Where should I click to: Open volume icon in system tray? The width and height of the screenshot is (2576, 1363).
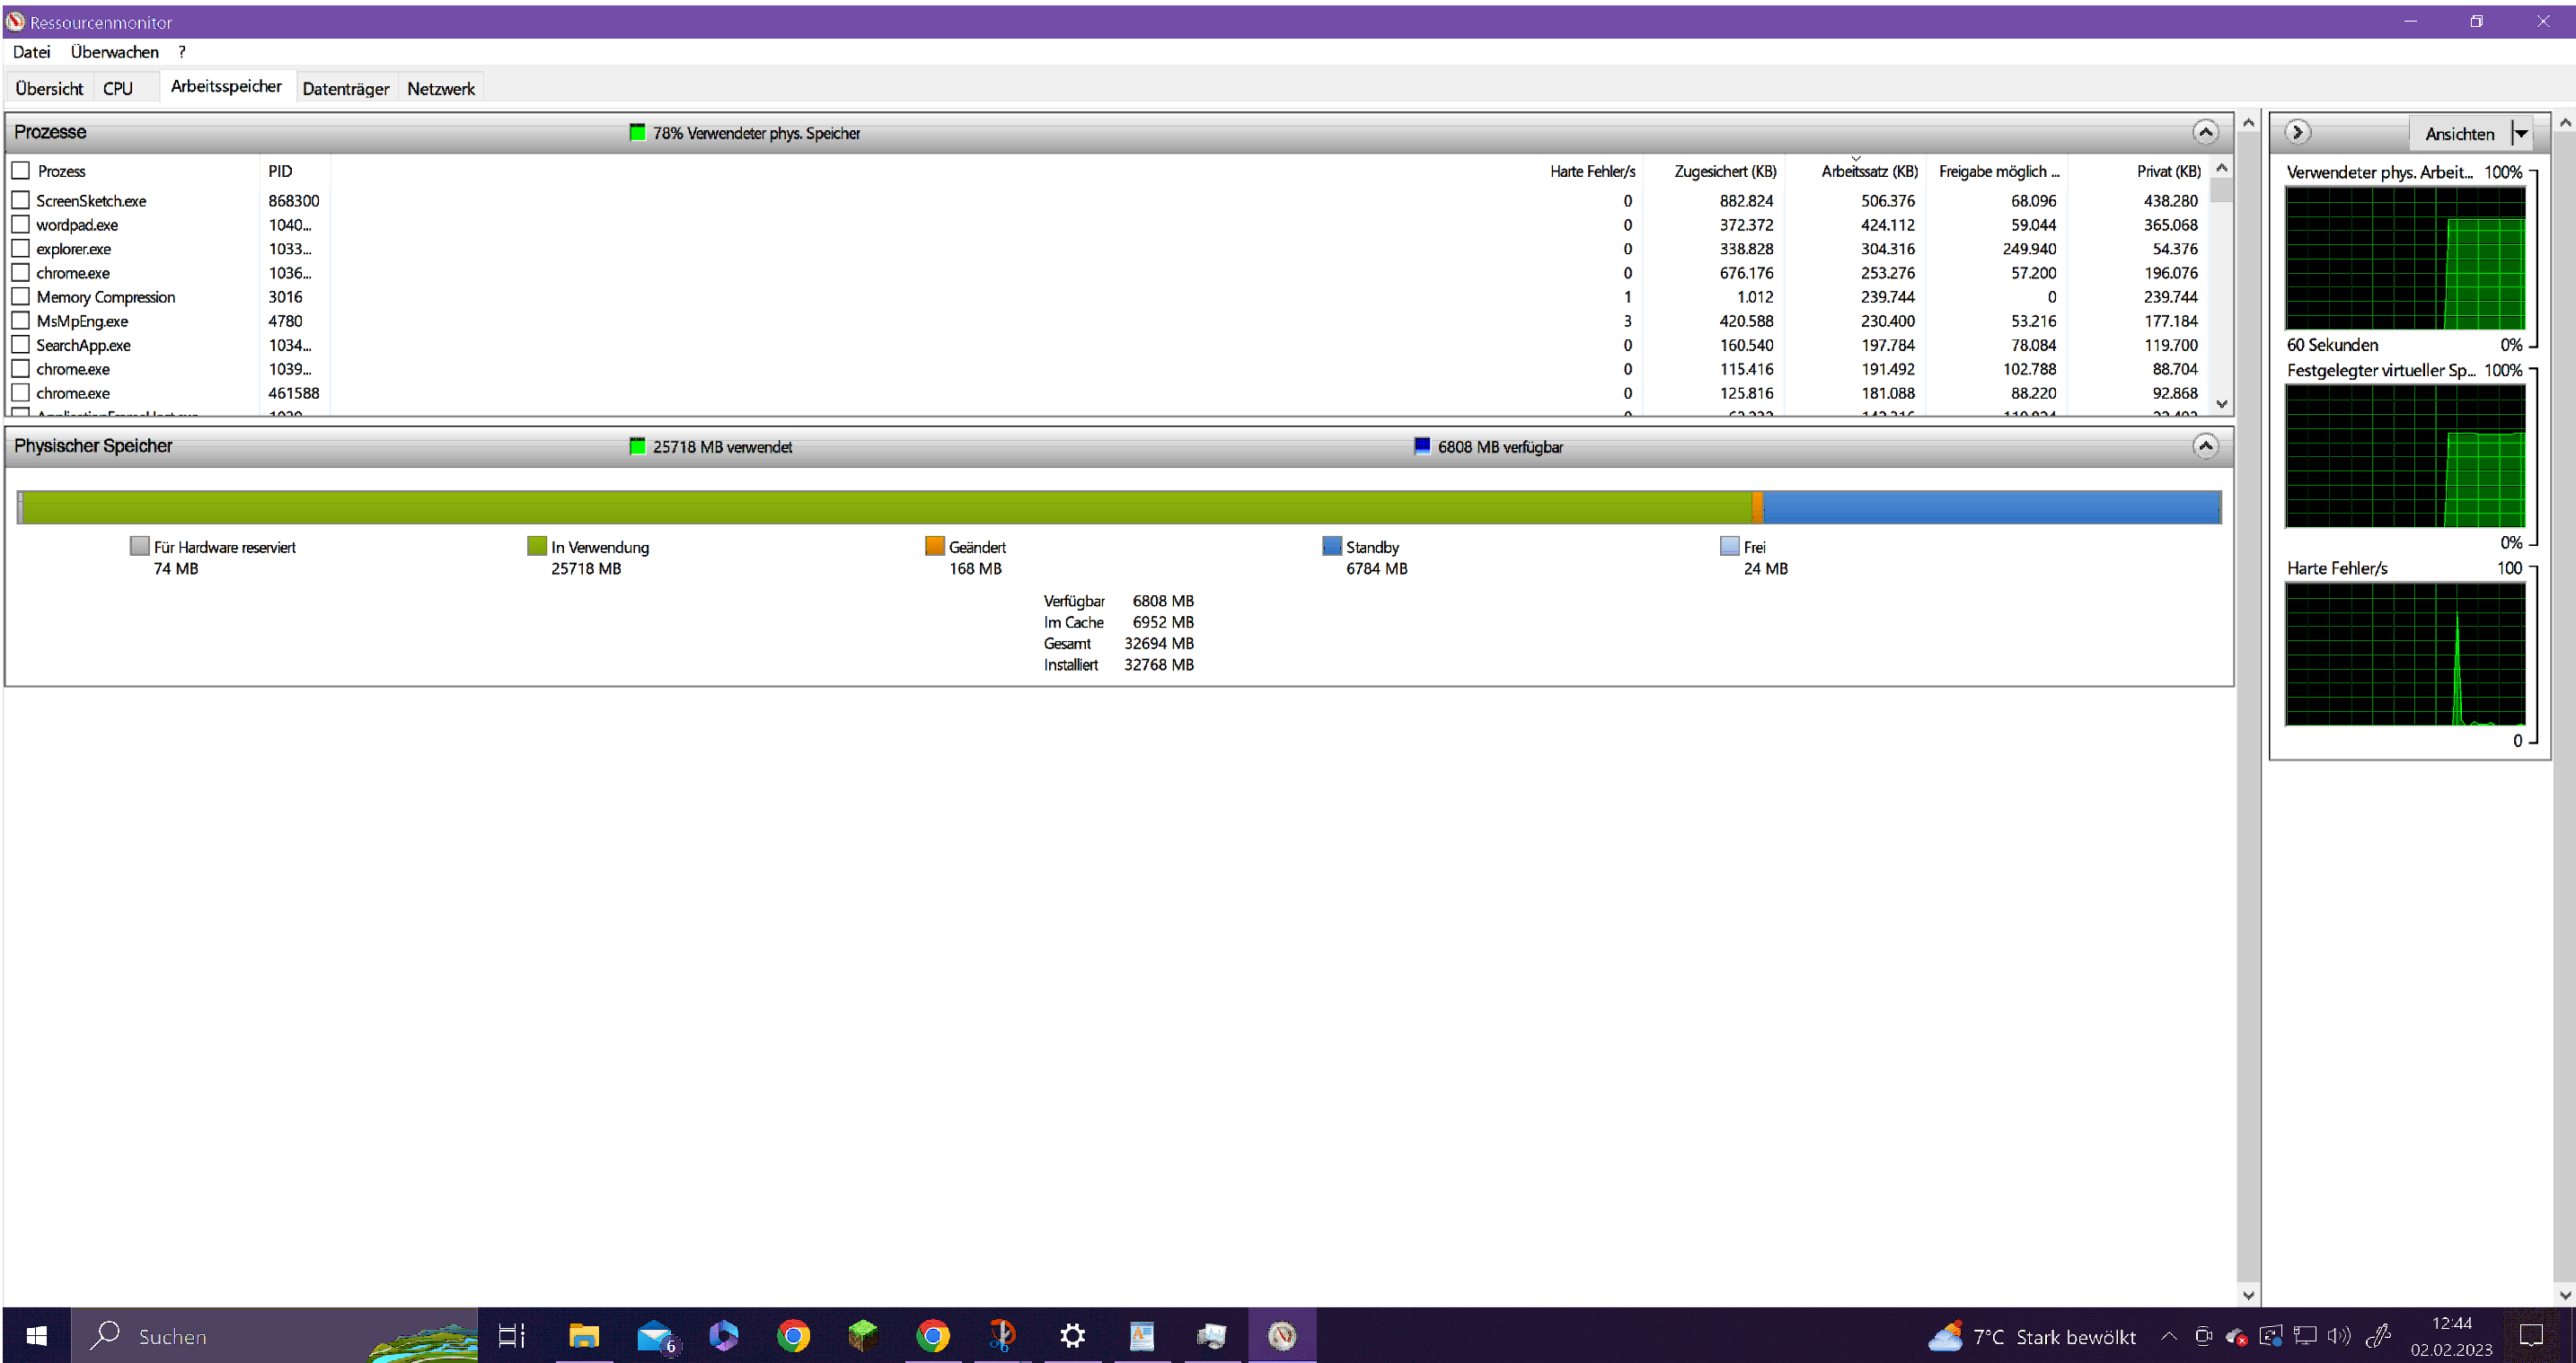click(x=2338, y=1335)
